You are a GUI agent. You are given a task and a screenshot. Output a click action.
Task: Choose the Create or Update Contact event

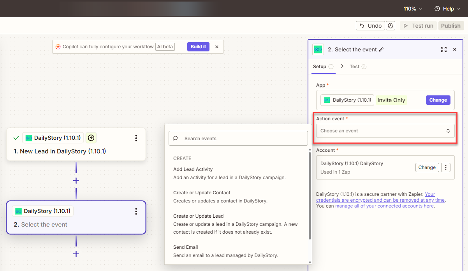(202, 193)
